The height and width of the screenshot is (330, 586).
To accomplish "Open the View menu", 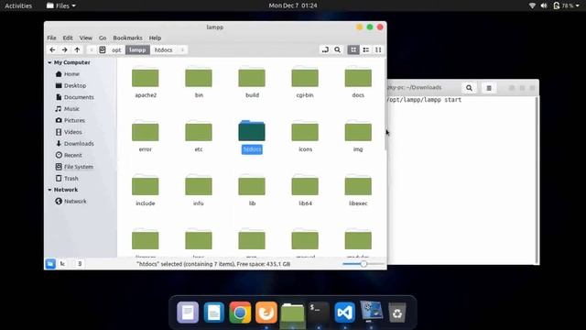I will (85, 38).
